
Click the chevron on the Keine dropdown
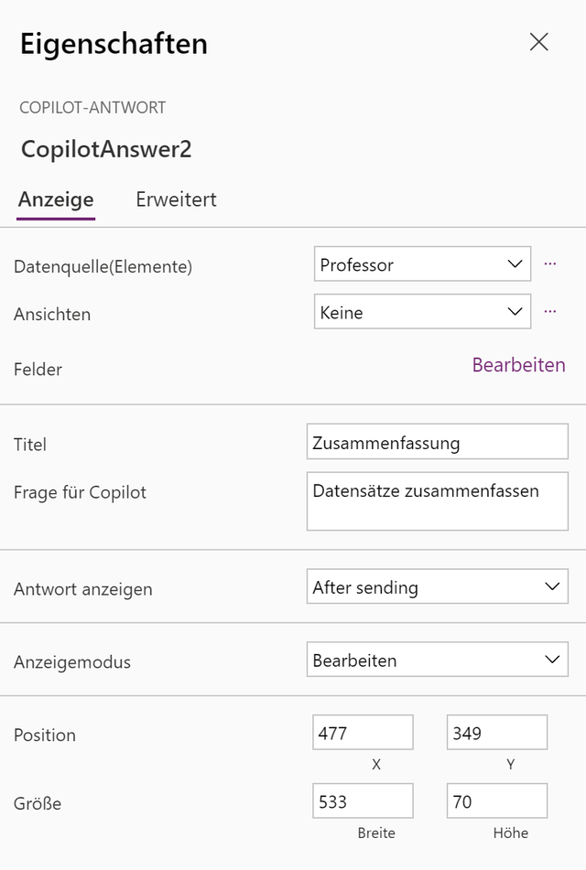[x=514, y=311]
